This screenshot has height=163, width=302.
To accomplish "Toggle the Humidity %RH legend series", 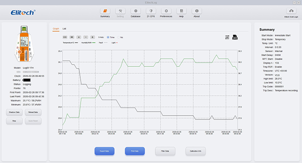I will click(88, 43).
